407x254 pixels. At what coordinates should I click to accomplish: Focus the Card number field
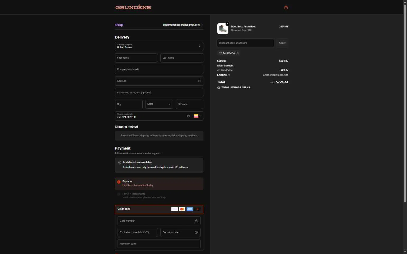click(x=159, y=221)
